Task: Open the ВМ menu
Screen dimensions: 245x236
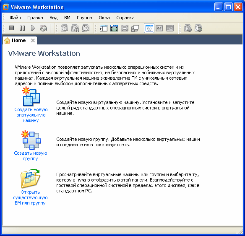Action: pos(67,18)
